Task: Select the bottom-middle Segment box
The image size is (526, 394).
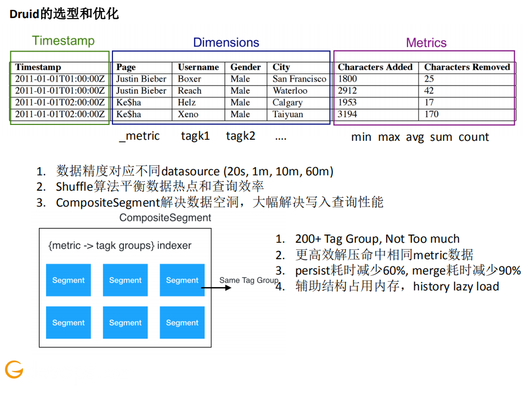Action: [125, 322]
